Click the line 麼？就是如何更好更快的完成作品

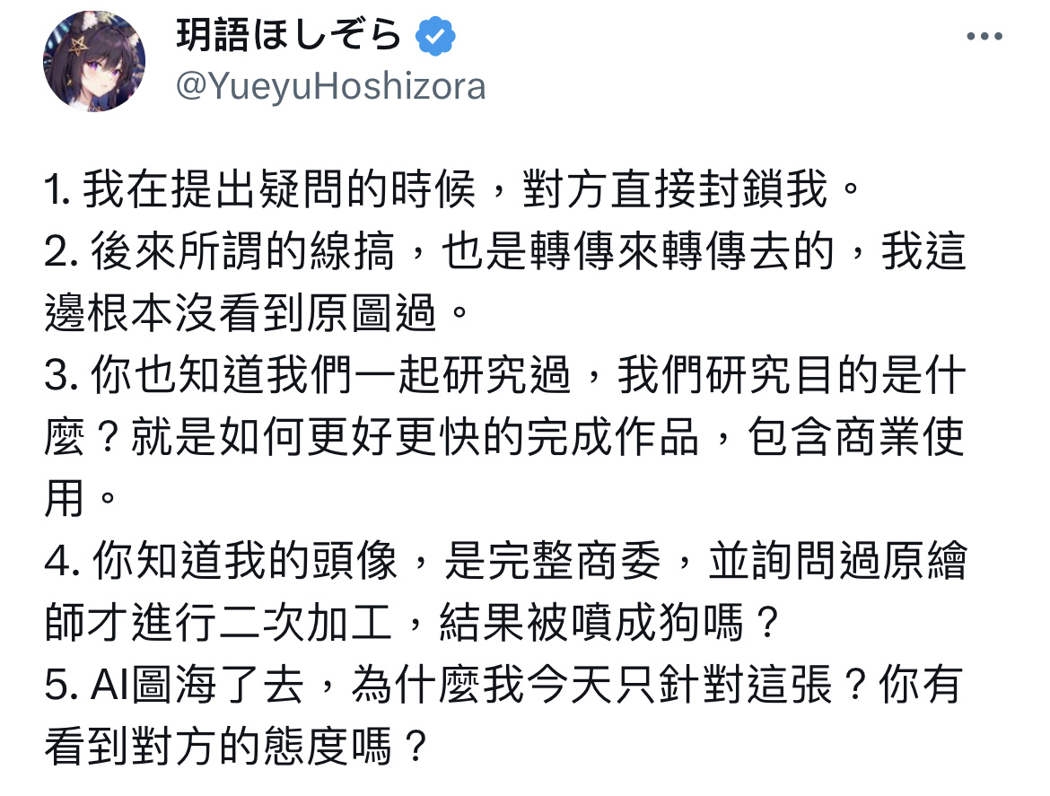click(505, 436)
